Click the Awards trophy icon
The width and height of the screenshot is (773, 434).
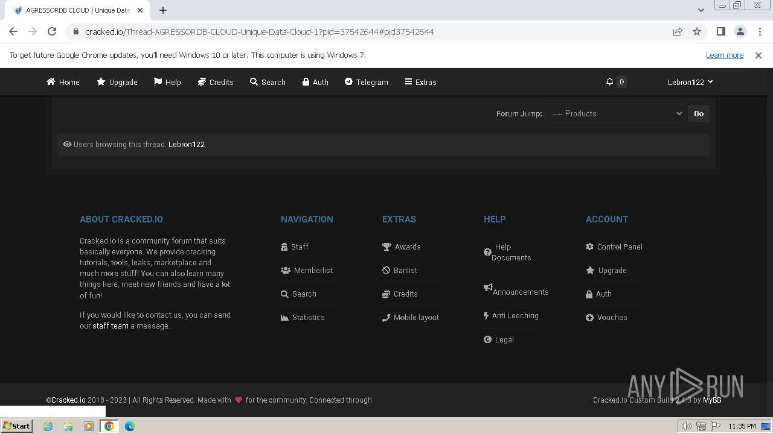386,247
